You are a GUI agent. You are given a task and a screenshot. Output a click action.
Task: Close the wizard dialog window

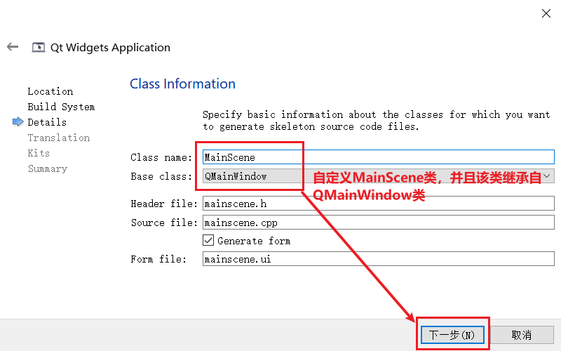coord(546,13)
